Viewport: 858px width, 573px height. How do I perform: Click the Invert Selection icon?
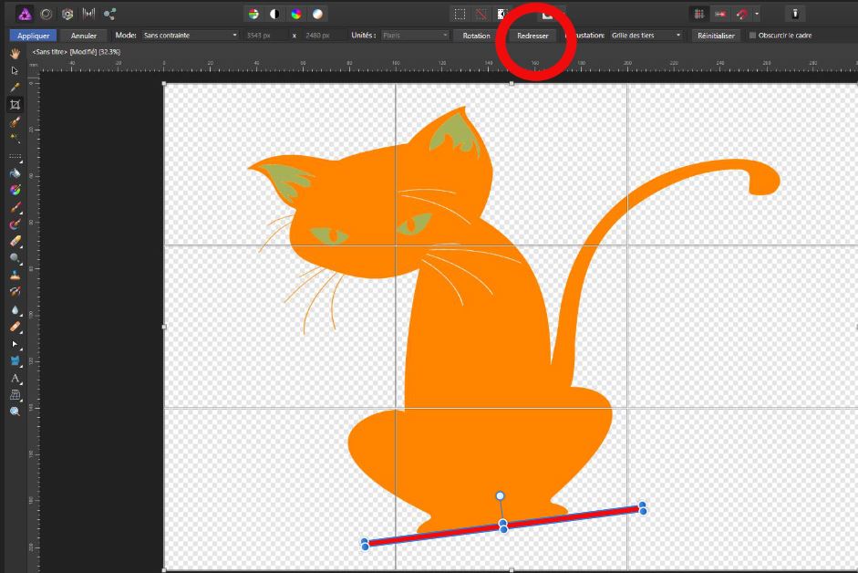pos(501,15)
